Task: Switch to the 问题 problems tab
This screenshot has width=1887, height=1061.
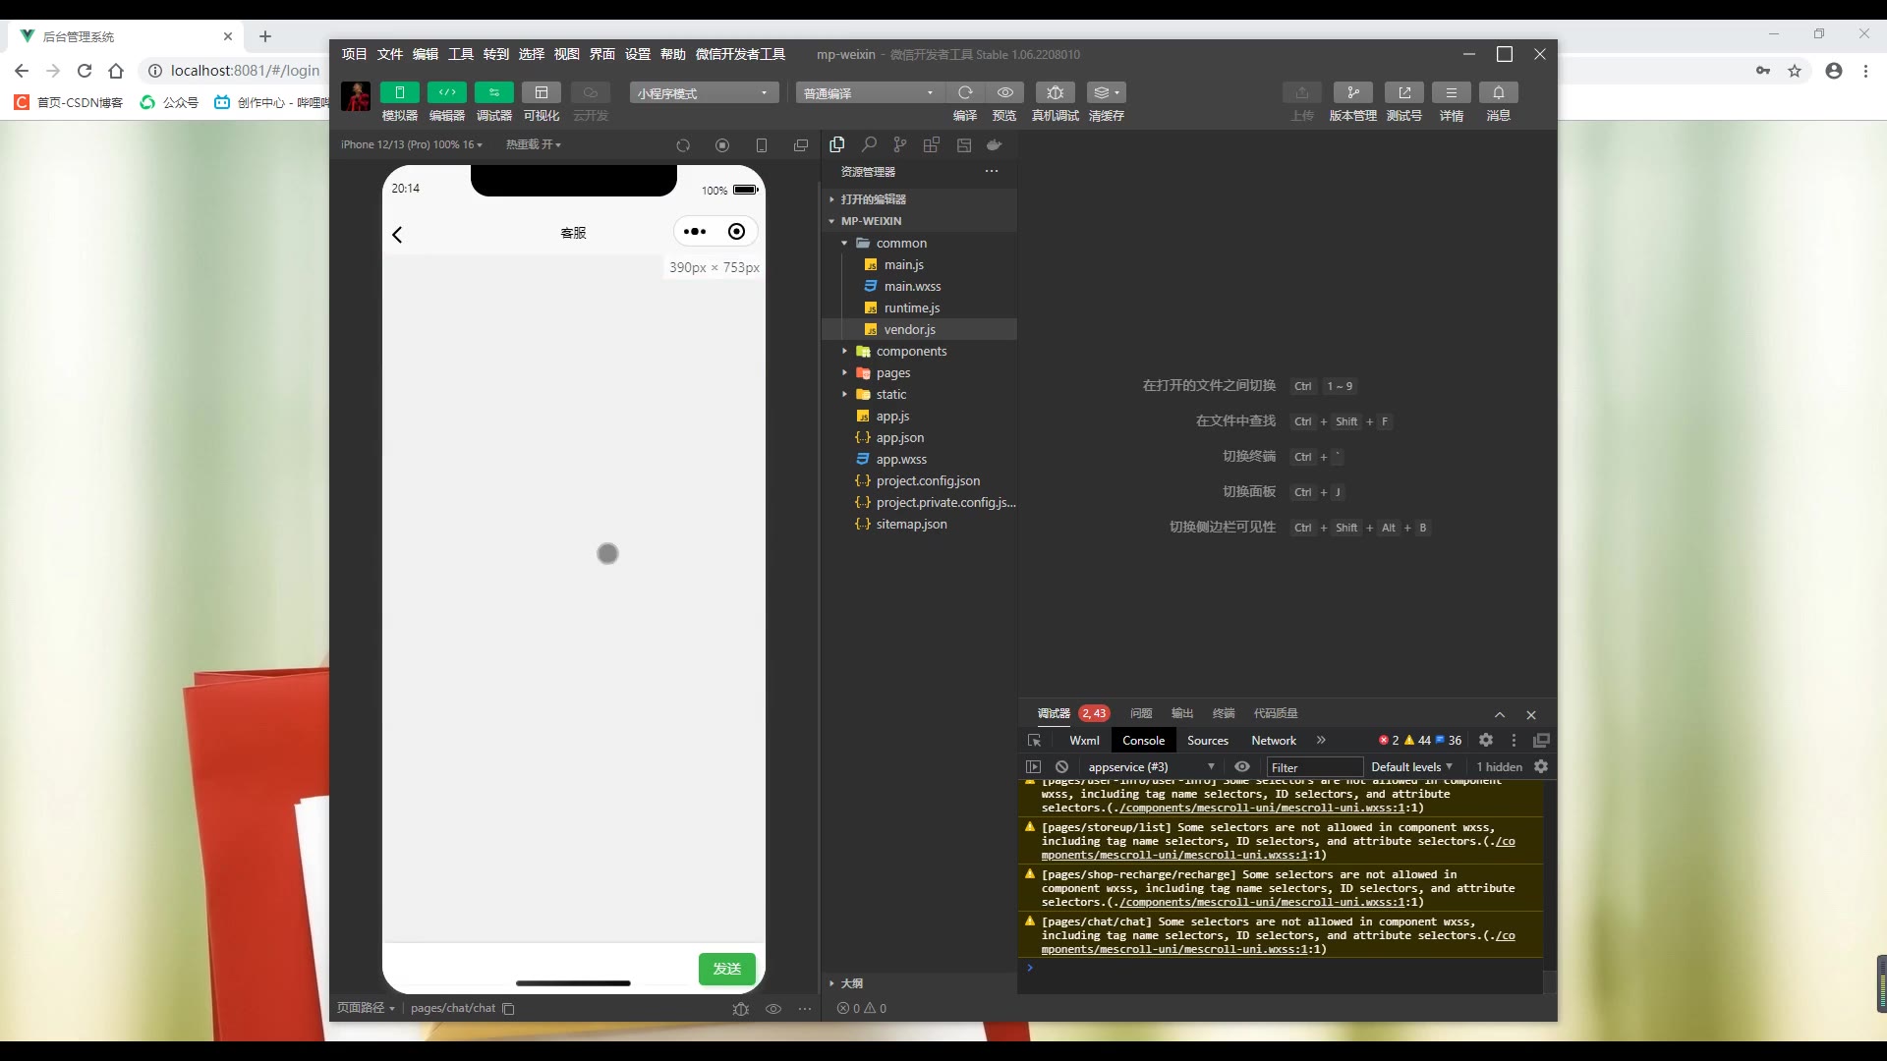Action: tap(1141, 713)
